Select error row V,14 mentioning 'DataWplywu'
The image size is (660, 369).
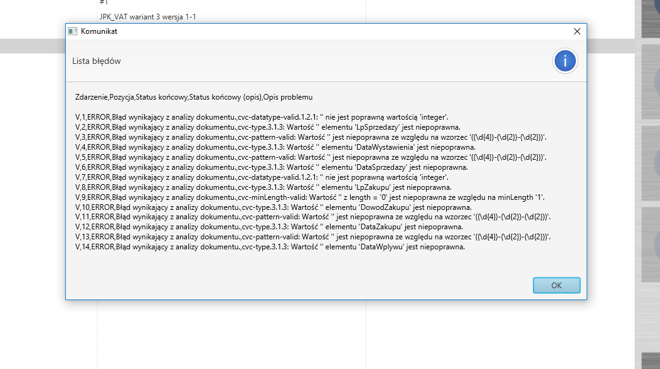tap(270, 247)
